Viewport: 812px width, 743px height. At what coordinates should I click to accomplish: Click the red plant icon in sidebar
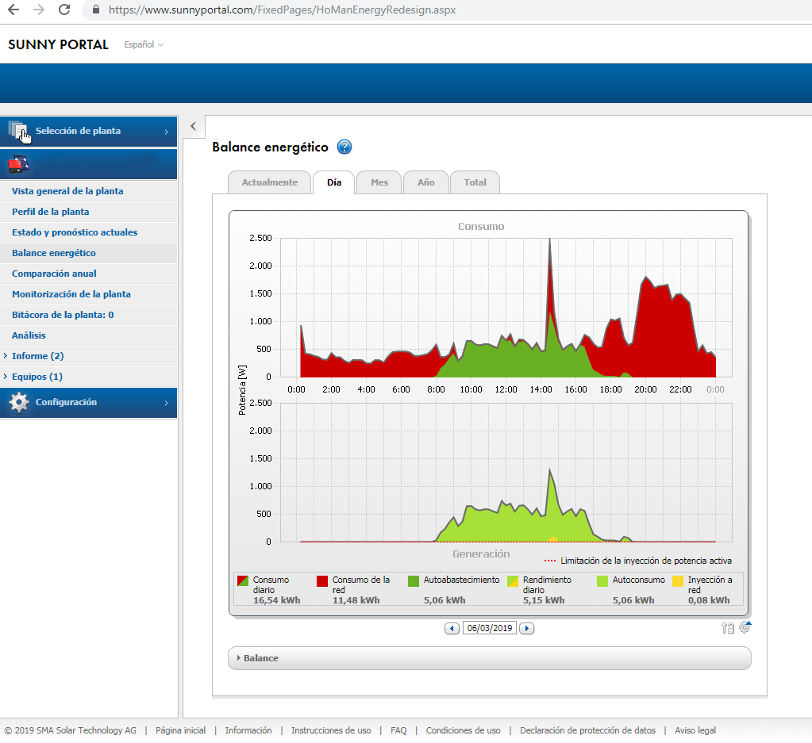tap(19, 164)
